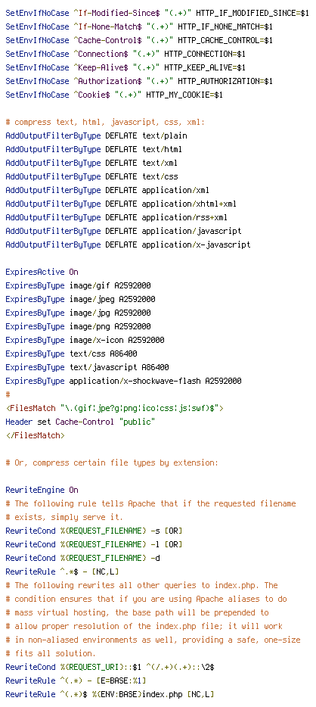This screenshot has height=707, width=316.
Task: Select the E=BASE:%1 RewriteRule line
Action: pos(76,681)
